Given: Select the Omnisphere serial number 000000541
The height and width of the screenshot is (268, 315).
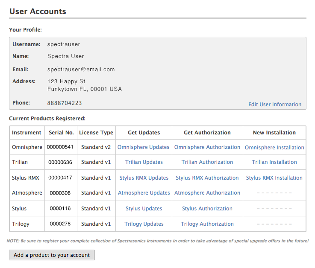Looking at the screenshot, I should coord(60,147).
